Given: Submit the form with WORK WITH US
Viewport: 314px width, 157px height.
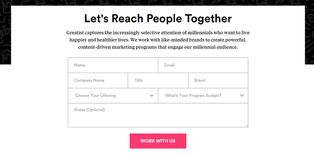Looking at the screenshot, I should pos(158,141).
